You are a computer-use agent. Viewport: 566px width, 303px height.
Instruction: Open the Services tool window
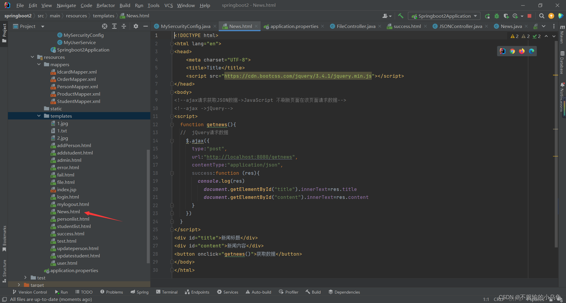tap(228, 292)
